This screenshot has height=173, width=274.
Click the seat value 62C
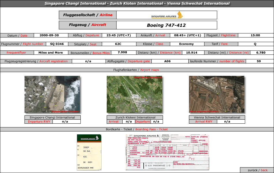tap(118, 44)
